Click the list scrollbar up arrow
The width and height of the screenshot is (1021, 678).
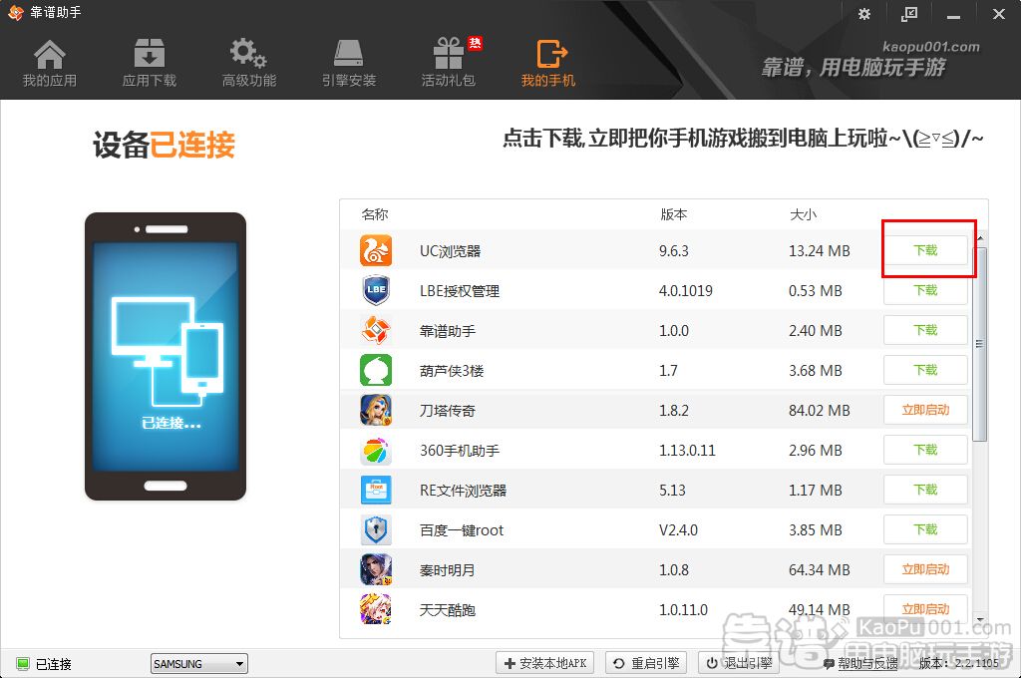[980, 238]
